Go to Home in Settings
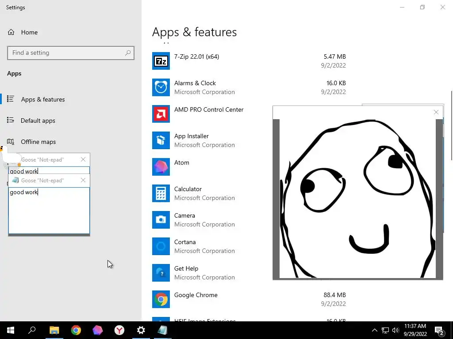This screenshot has height=339, width=453. (x=30, y=32)
